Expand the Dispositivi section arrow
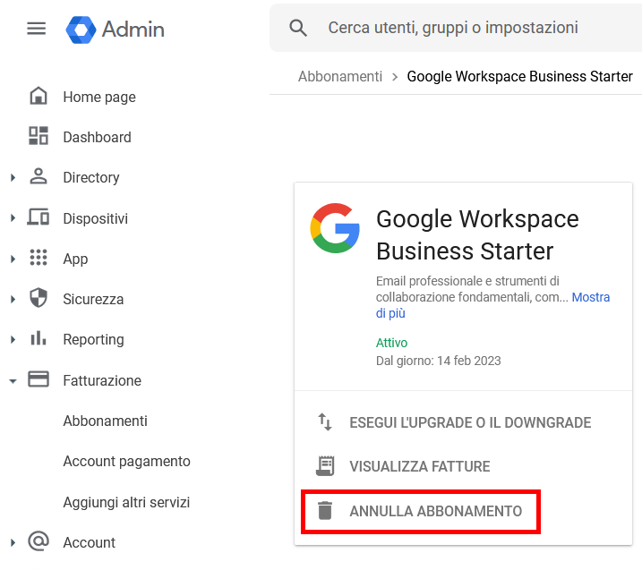The height and width of the screenshot is (570, 642). click(x=13, y=218)
